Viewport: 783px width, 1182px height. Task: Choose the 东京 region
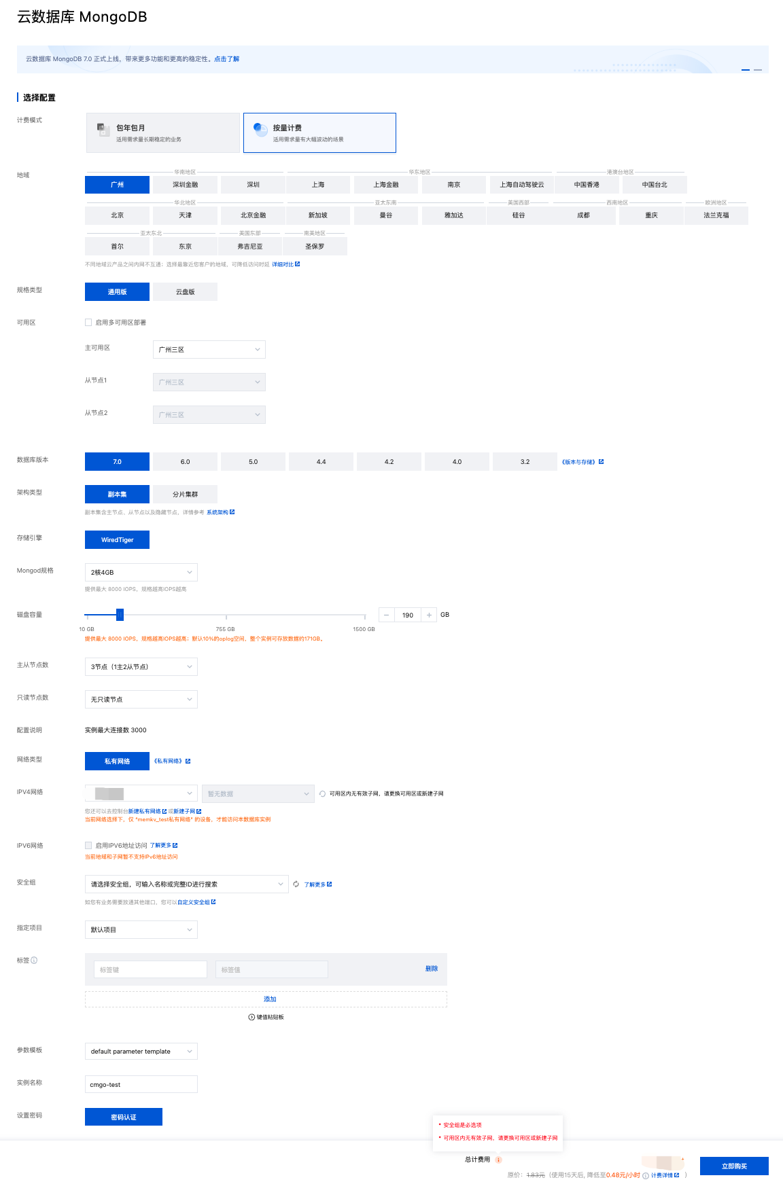[x=185, y=247]
